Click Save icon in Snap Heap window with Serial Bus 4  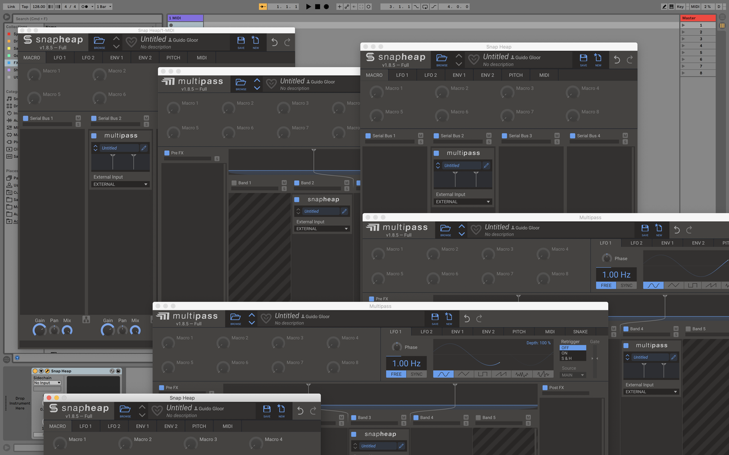583,59
